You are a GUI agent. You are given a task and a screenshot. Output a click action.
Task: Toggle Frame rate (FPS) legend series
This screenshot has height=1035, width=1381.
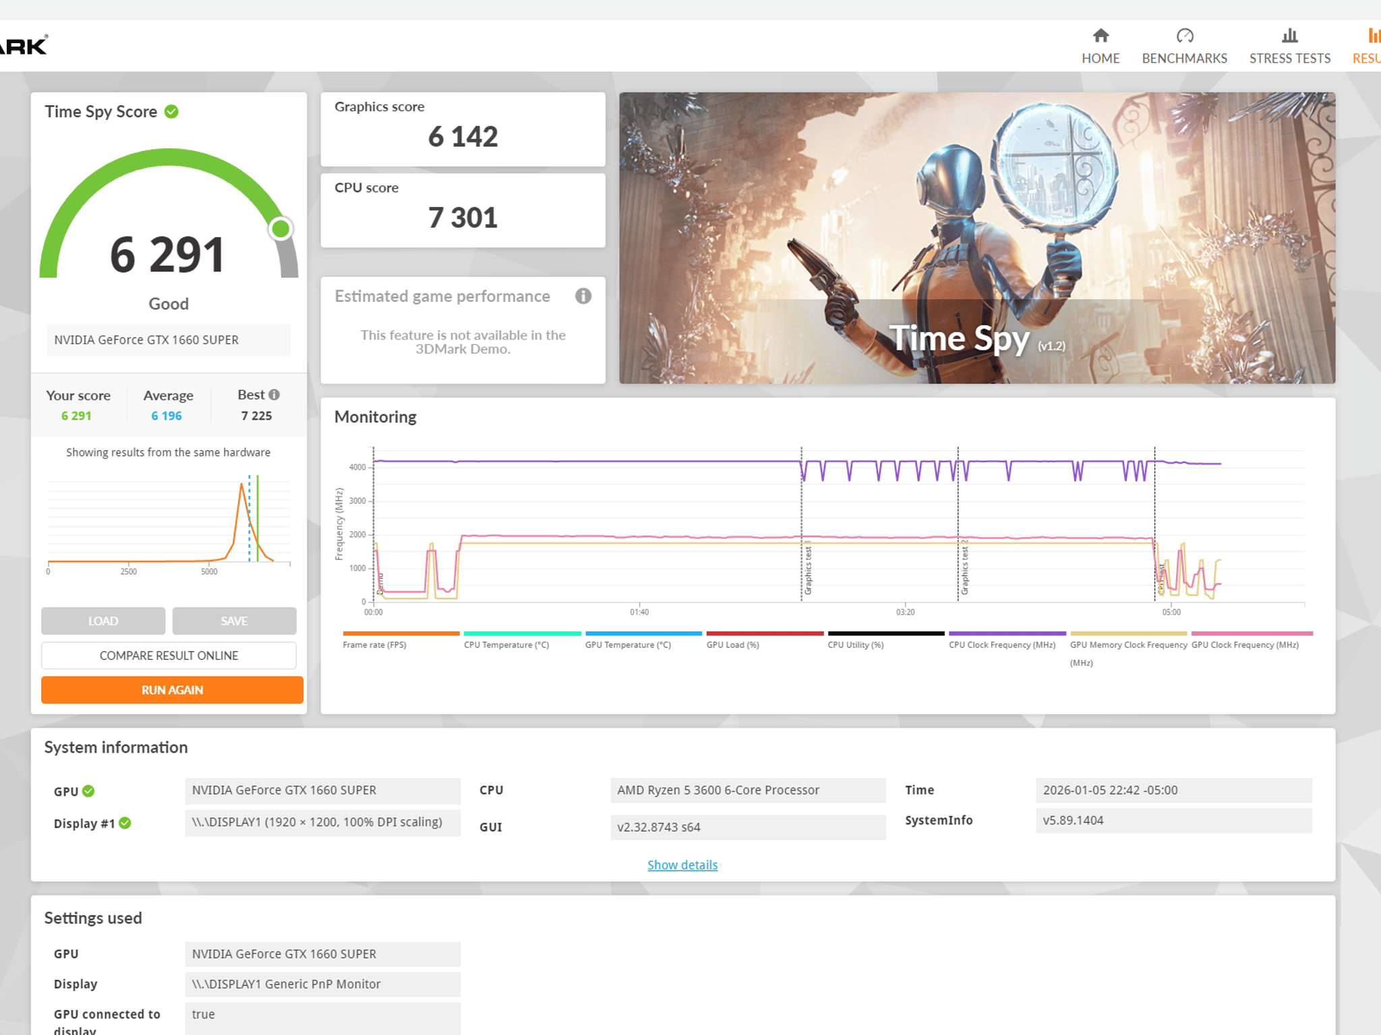coord(374,645)
